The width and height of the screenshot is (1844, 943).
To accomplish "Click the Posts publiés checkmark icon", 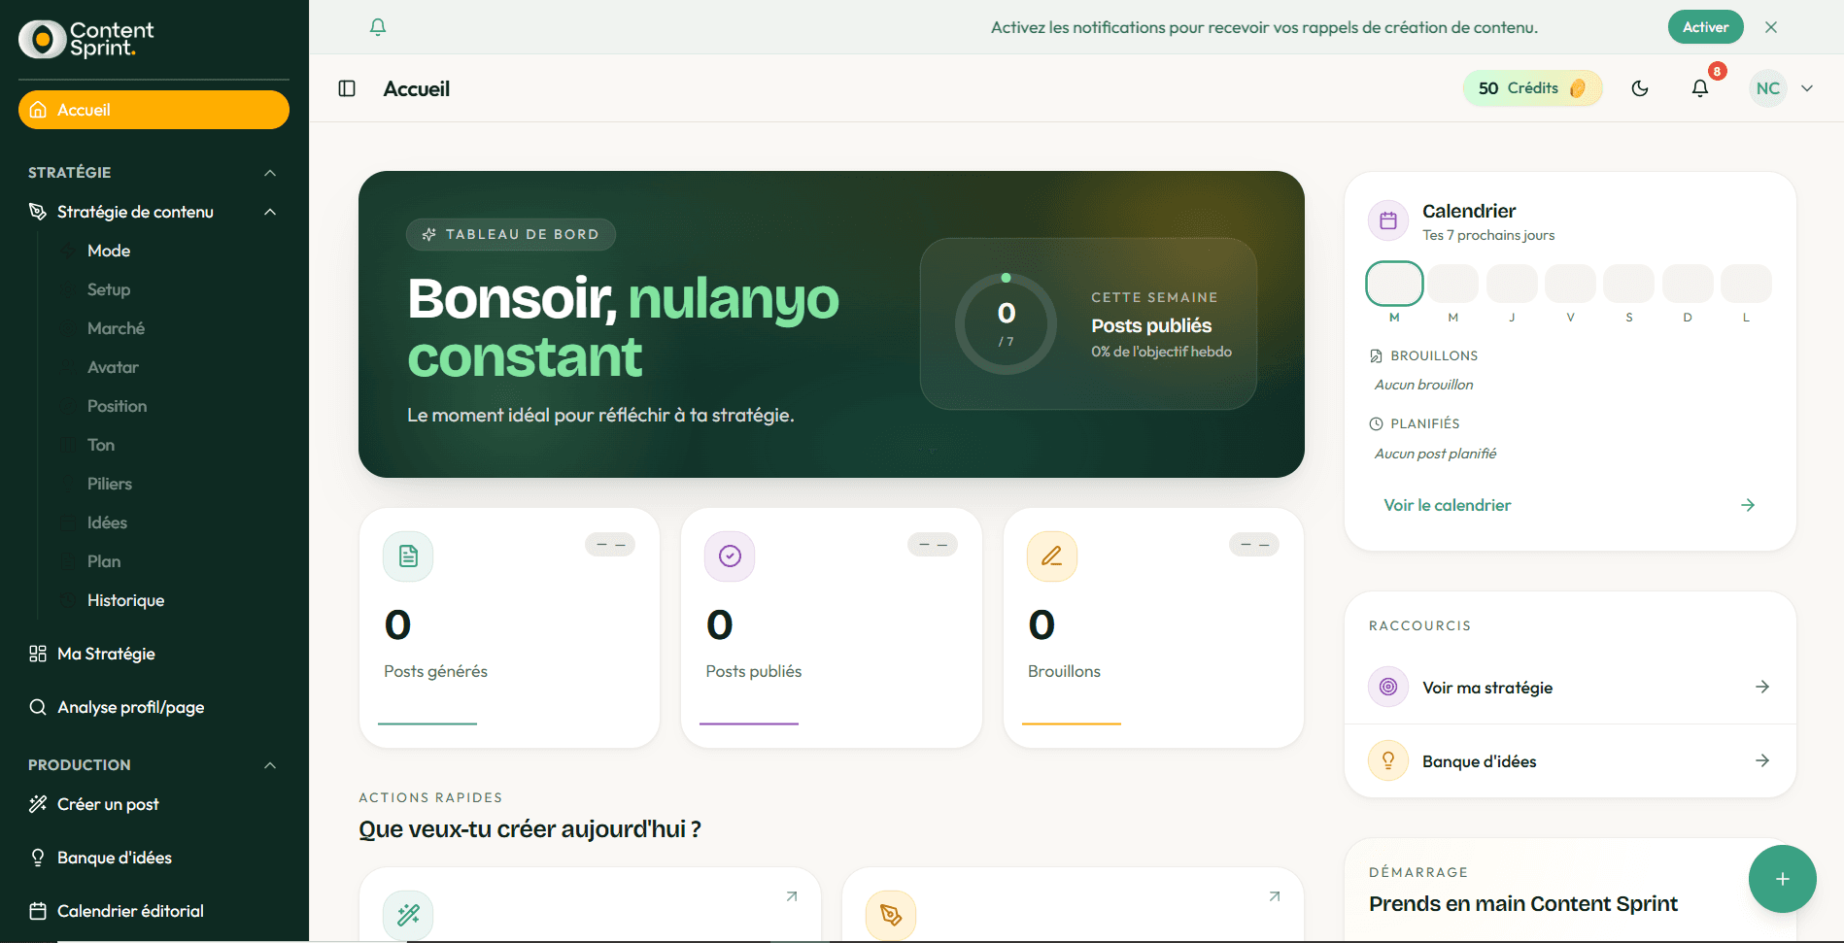I will coord(730,556).
